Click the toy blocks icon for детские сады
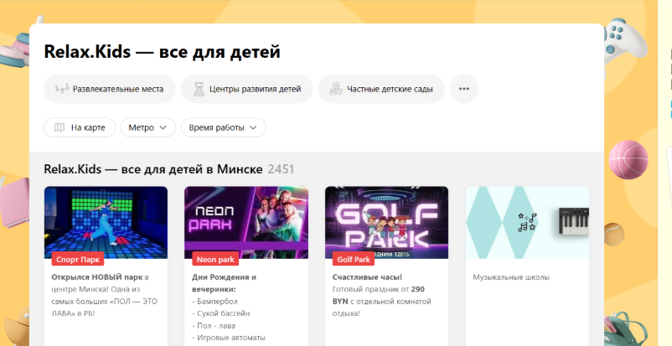Image resolution: width=672 pixels, height=346 pixels. [336, 89]
